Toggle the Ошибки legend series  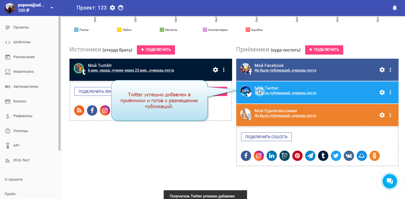point(254,30)
